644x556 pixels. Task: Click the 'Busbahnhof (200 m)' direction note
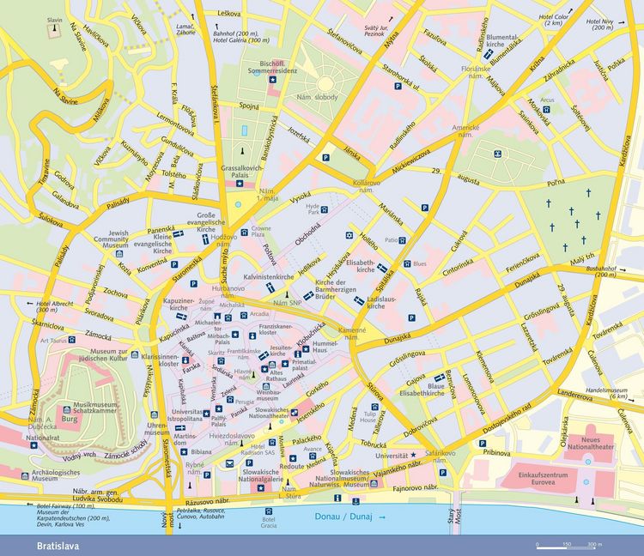603,272
